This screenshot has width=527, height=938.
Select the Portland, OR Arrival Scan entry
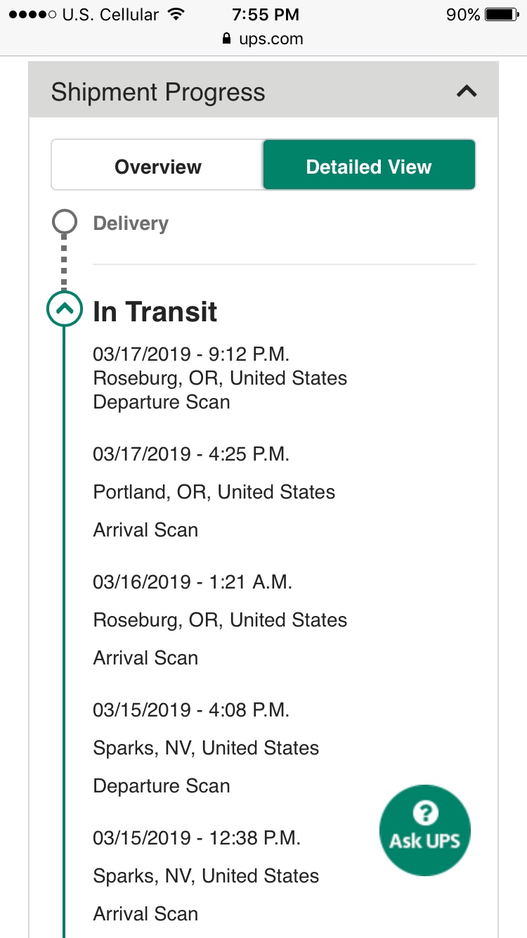tap(214, 492)
